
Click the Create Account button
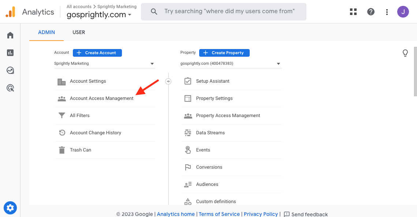(97, 53)
